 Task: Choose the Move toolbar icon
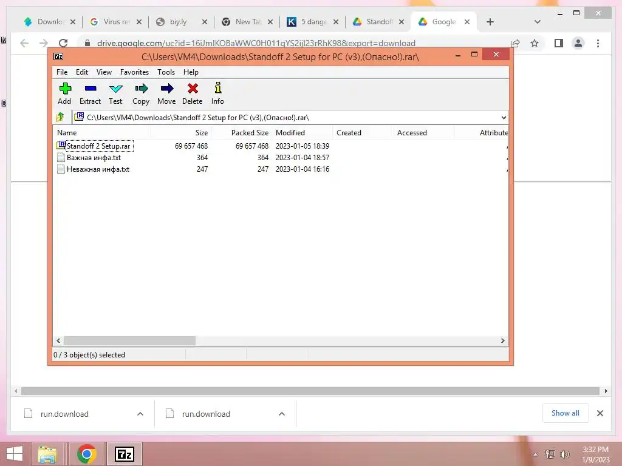(x=166, y=89)
